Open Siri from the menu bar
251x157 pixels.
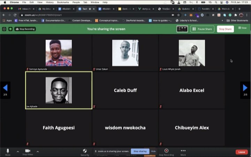(x=227, y=2)
